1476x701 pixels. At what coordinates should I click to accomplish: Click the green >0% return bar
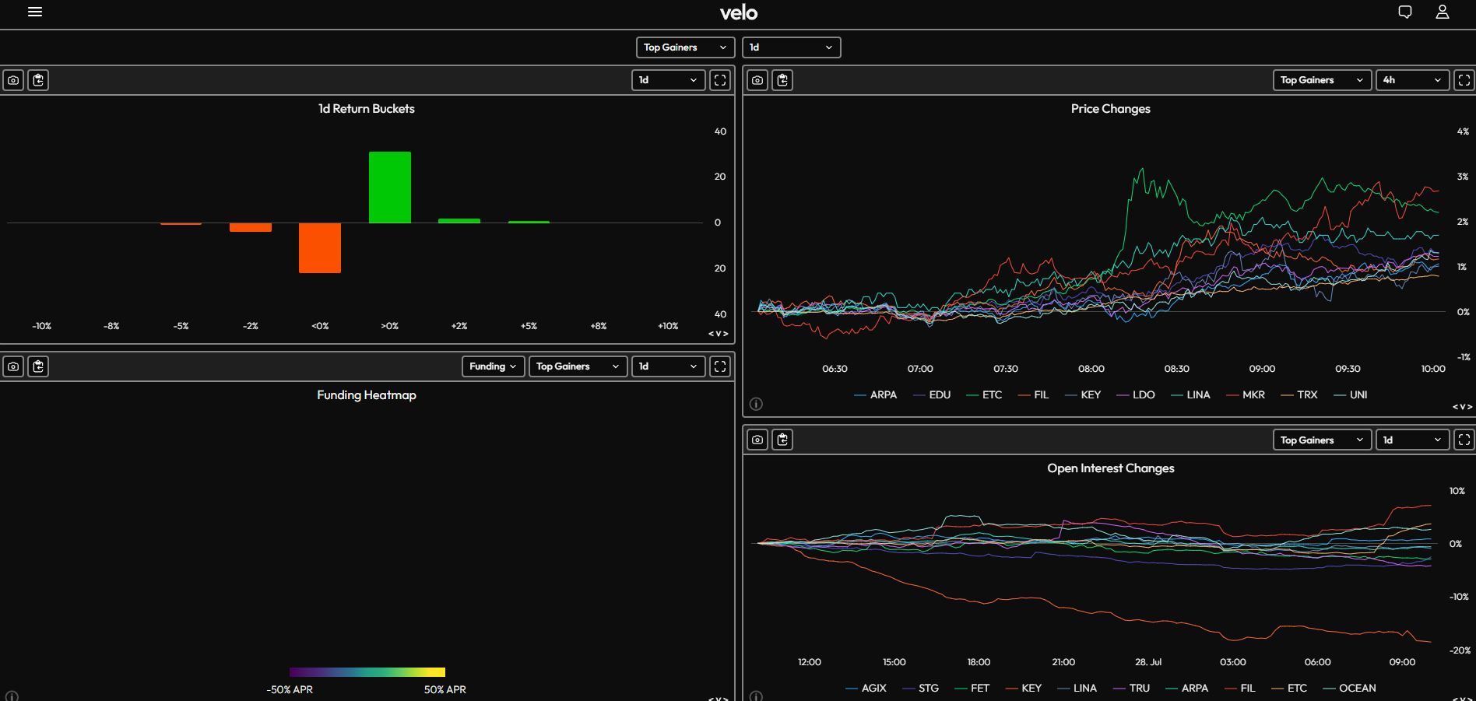coord(389,188)
